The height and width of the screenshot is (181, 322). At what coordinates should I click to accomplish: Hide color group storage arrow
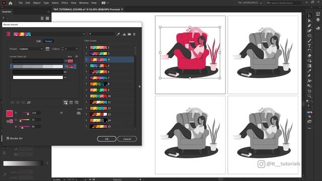point(139,86)
